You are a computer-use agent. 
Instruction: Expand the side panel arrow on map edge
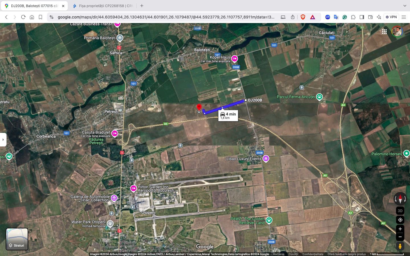coord(3,139)
